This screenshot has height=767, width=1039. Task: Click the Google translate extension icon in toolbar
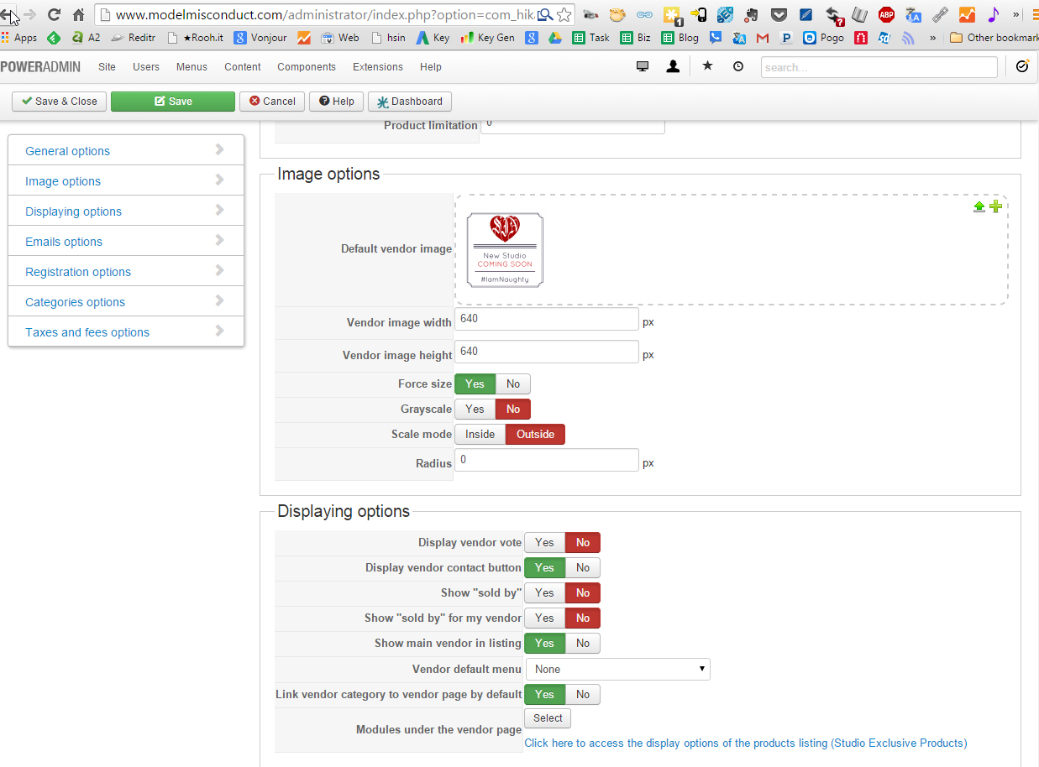(x=913, y=14)
